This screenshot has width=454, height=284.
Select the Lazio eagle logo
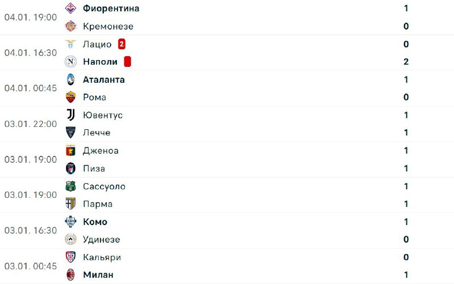70,44
